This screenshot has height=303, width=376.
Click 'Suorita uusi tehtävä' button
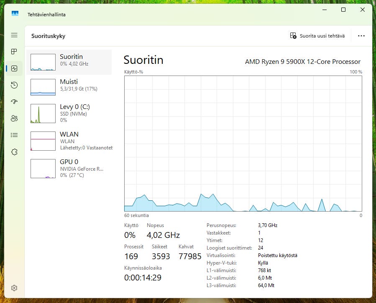point(317,36)
